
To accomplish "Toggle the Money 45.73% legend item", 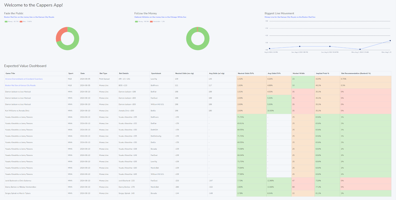I will coord(12,22).
